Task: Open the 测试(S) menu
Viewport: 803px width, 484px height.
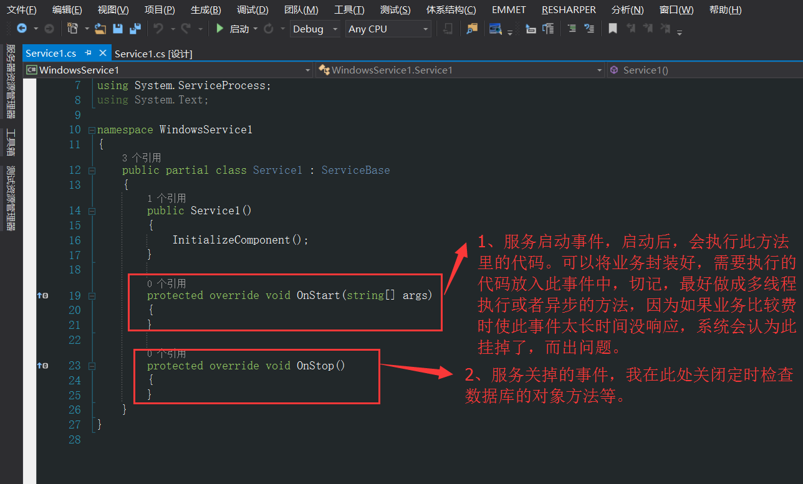Action: pos(395,9)
